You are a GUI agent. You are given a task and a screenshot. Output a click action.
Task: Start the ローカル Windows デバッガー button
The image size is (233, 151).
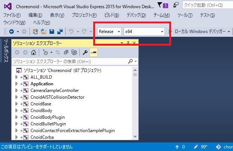coord(199,32)
